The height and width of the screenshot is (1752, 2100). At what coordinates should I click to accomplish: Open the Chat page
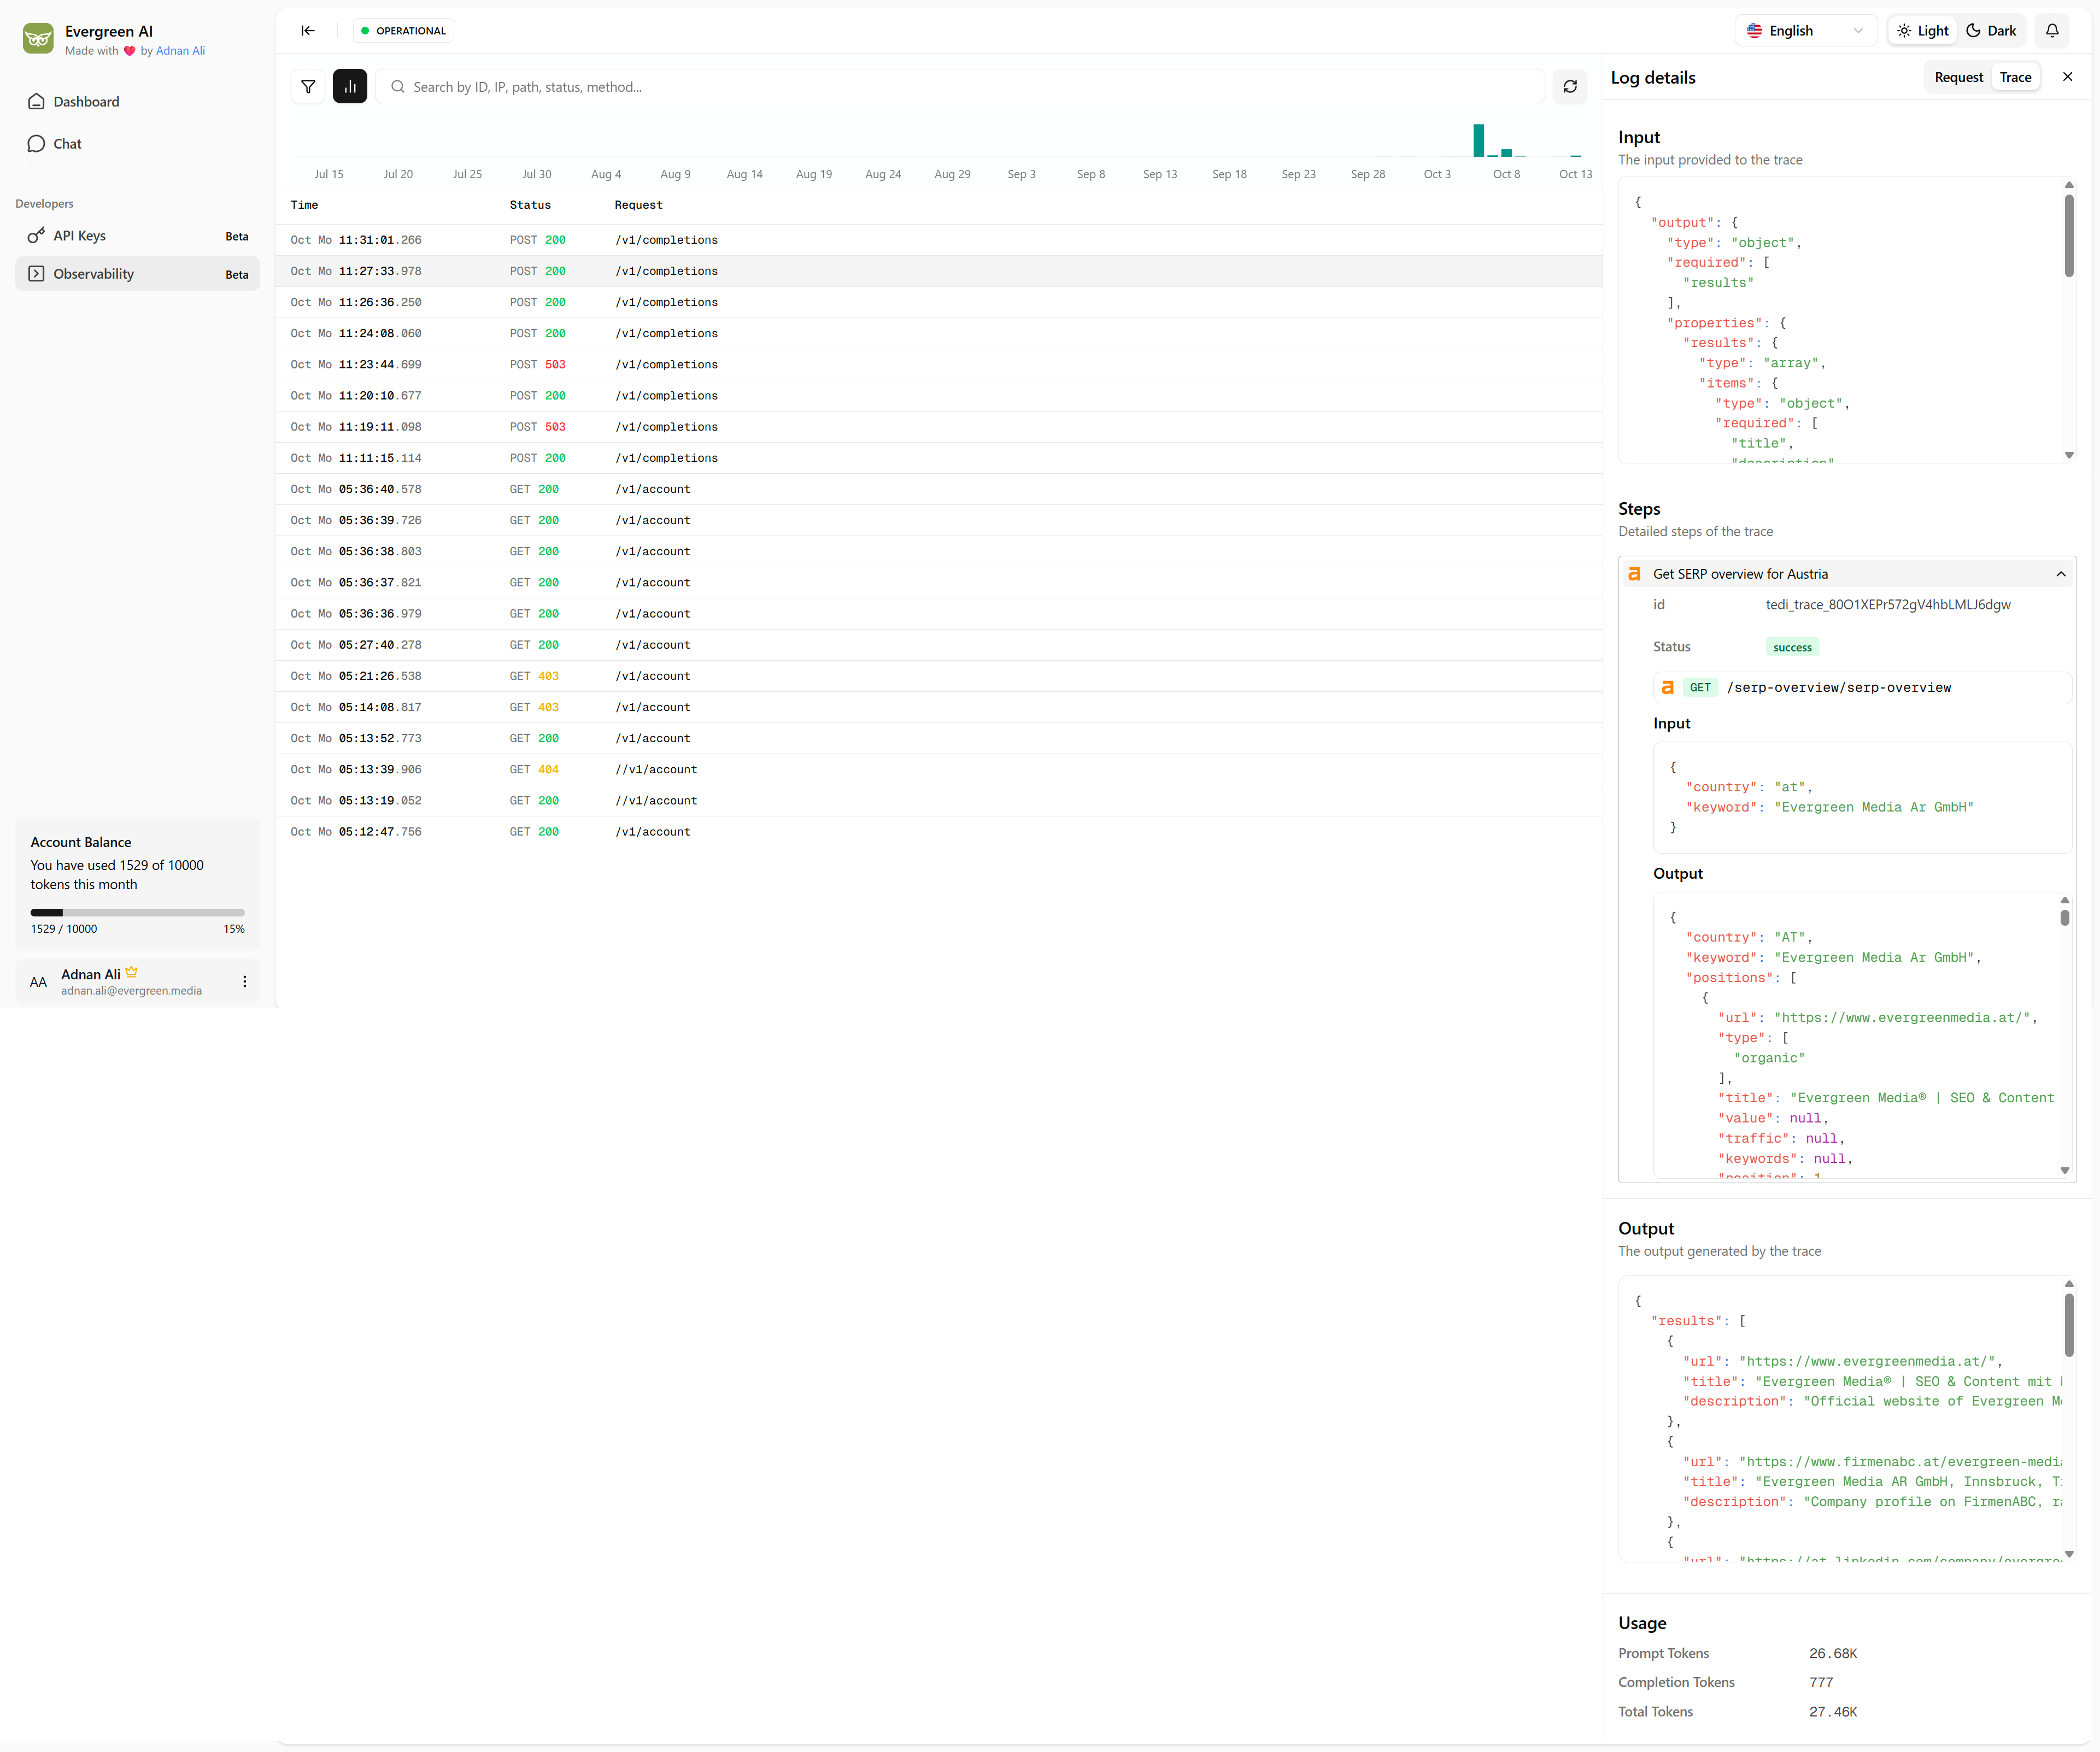pos(67,144)
